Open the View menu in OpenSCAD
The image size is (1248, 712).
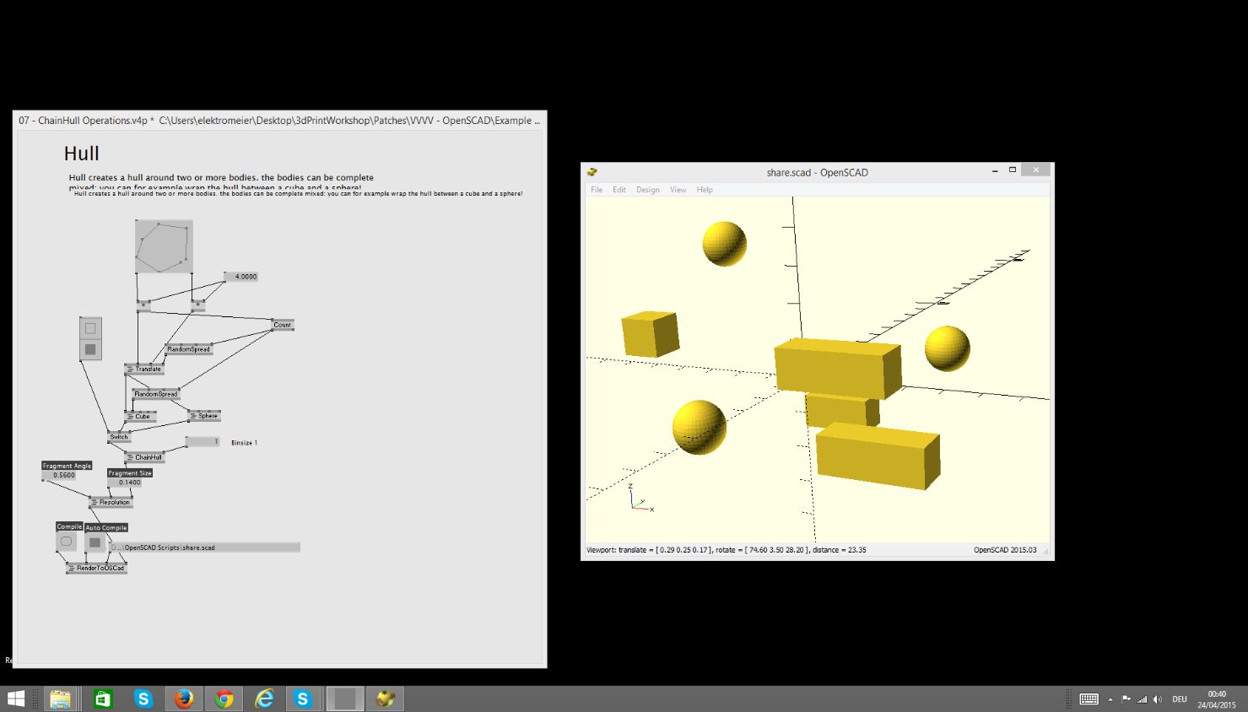tap(678, 190)
